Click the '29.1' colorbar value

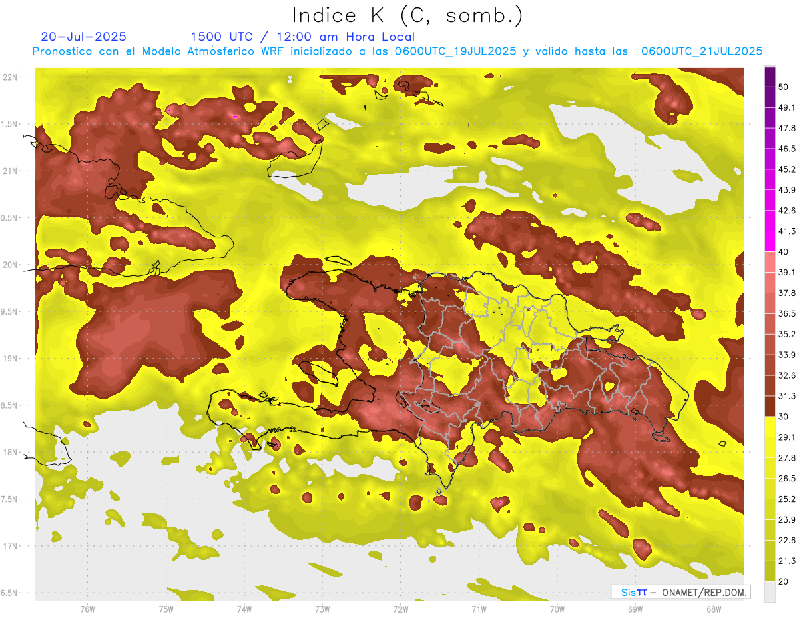[787, 437]
